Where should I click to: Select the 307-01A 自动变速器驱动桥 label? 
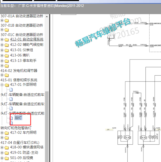click(22, 16)
